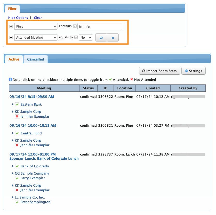Viewport: 216px width, 215px height.
Task: Open the No value dropdown
Action: coord(86,37)
